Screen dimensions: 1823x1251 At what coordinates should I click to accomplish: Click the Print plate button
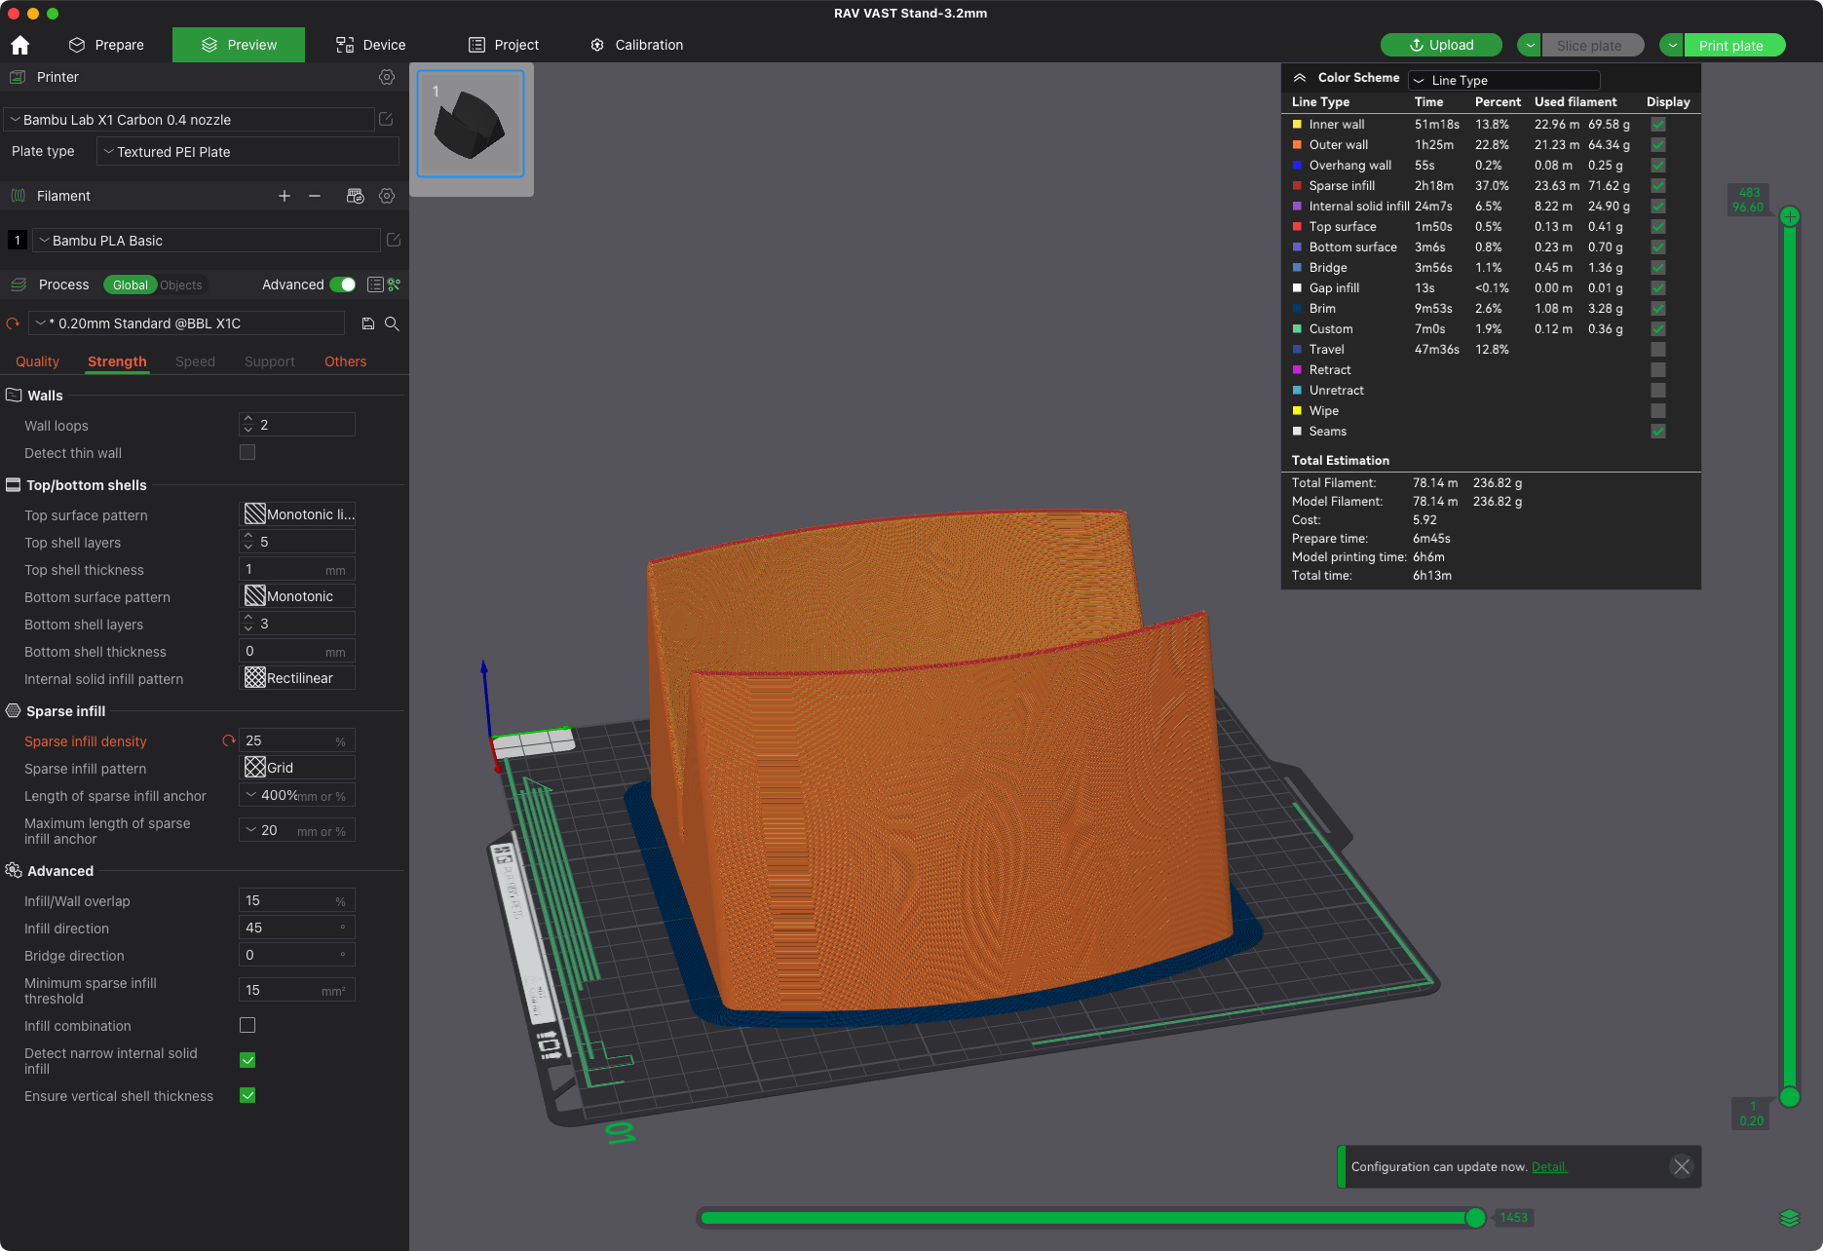pyautogui.click(x=1732, y=45)
